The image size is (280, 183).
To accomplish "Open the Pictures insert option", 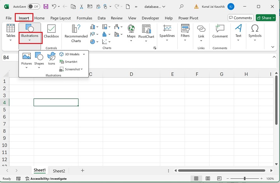I will pos(26,58).
